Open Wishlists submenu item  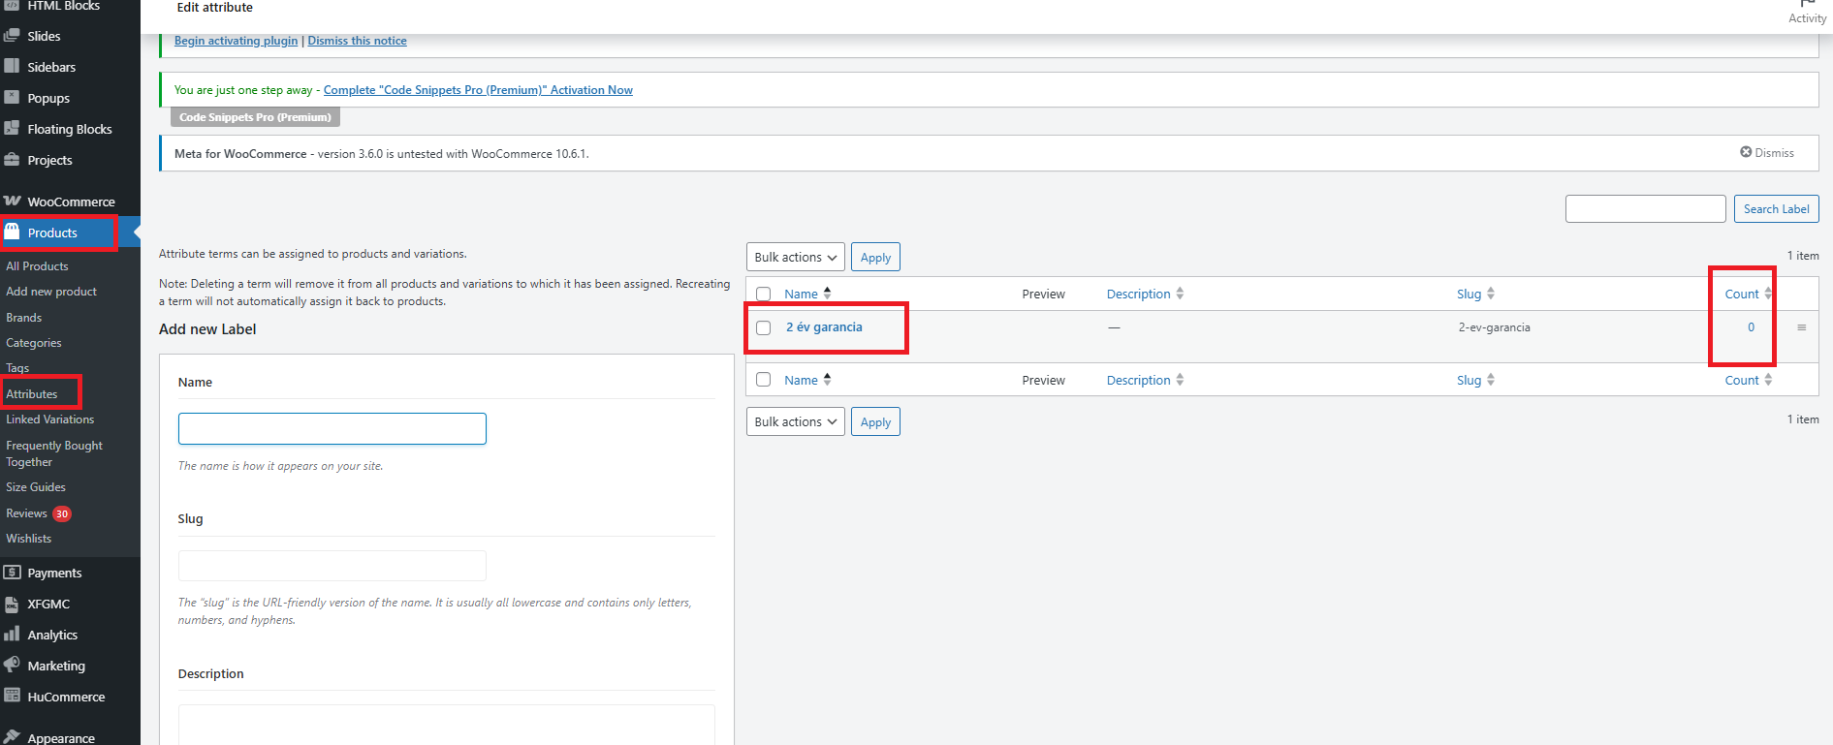coord(29,539)
